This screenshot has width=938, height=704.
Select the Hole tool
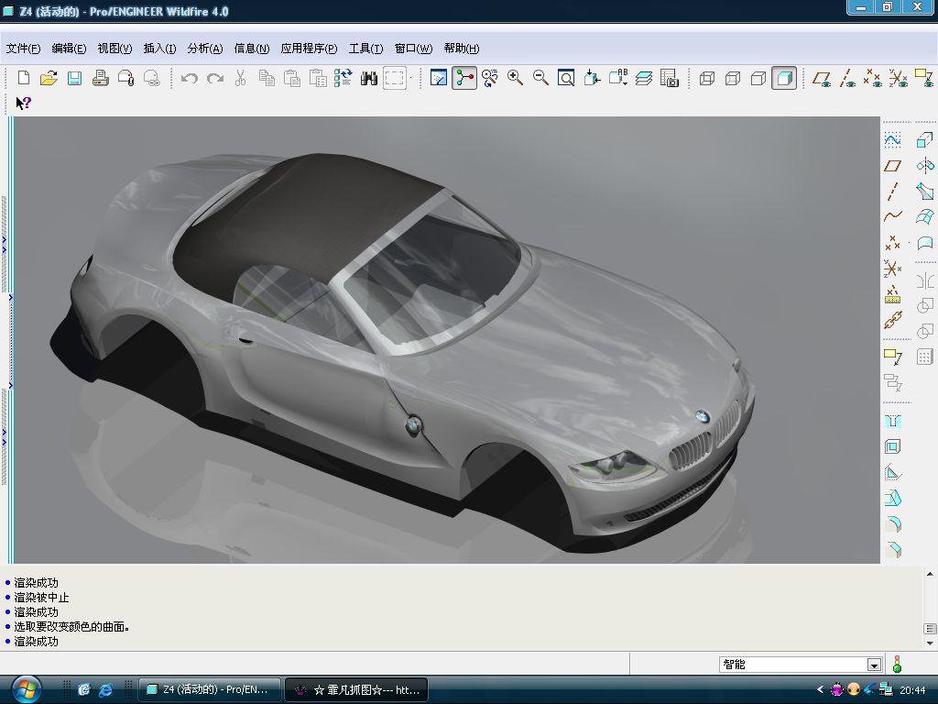coord(892,422)
